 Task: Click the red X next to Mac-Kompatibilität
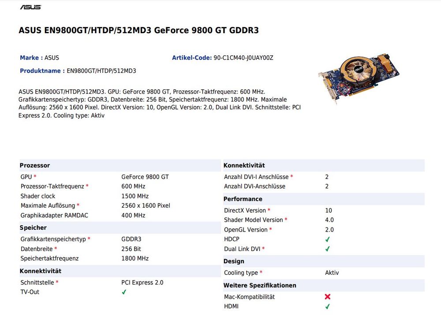point(327,297)
